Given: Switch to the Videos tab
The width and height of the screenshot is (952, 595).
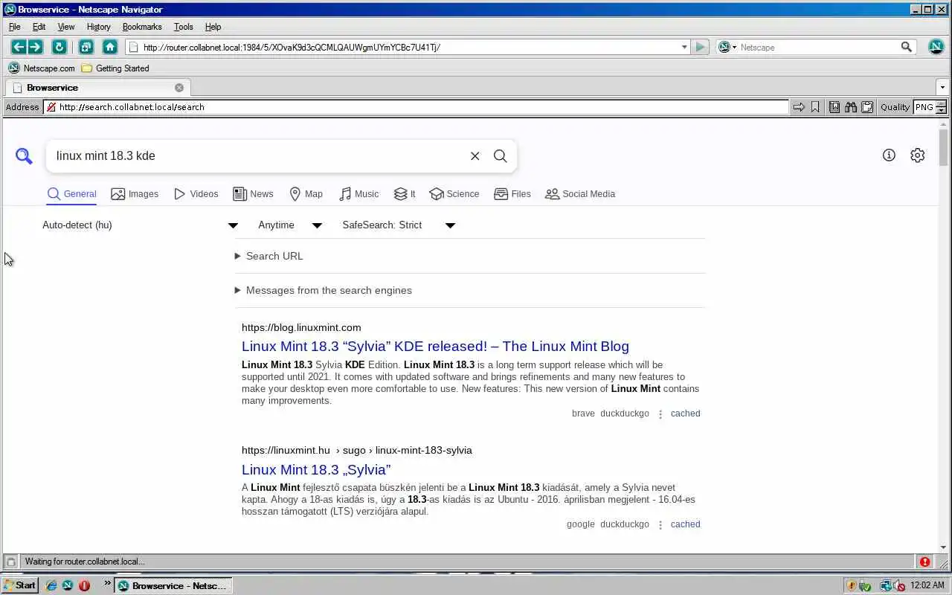Looking at the screenshot, I should click(x=196, y=194).
